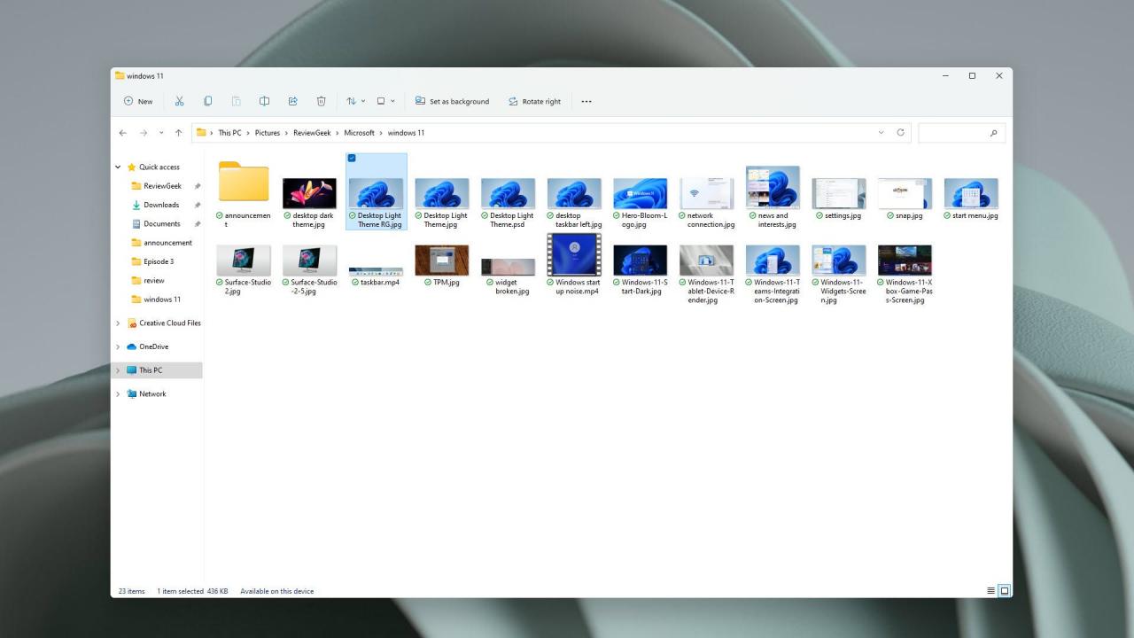Rotate the image with Rotate right
This screenshot has width=1134, height=638.
[535, 101]
